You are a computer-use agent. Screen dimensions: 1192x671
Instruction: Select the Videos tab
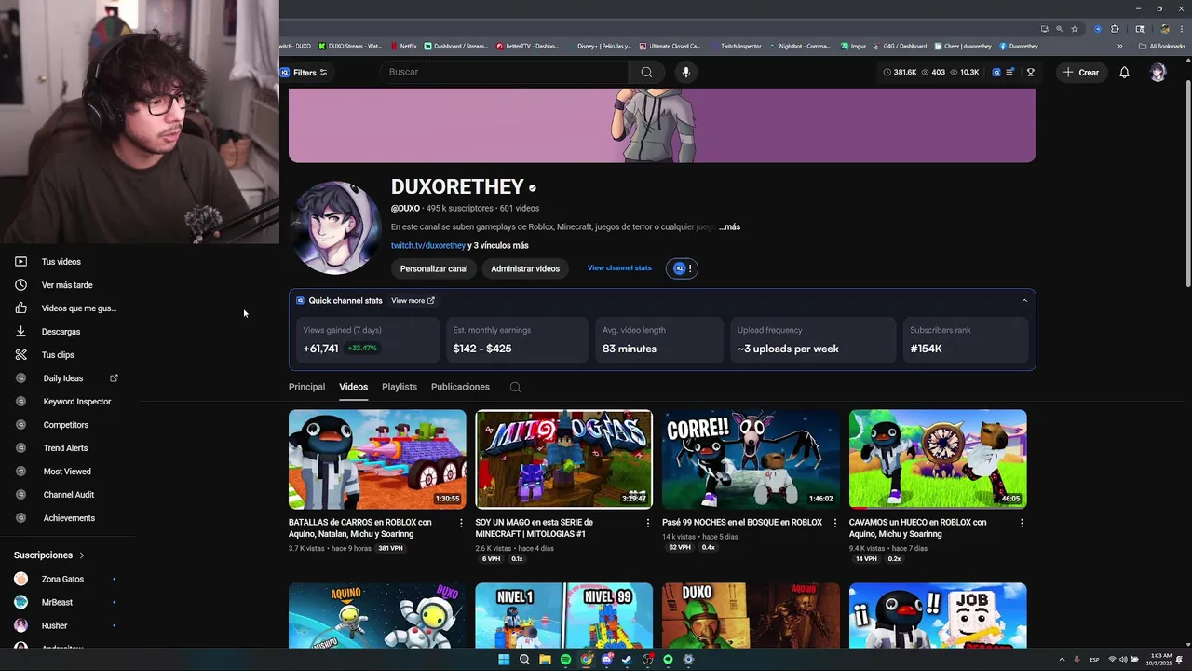coord(353,387)
